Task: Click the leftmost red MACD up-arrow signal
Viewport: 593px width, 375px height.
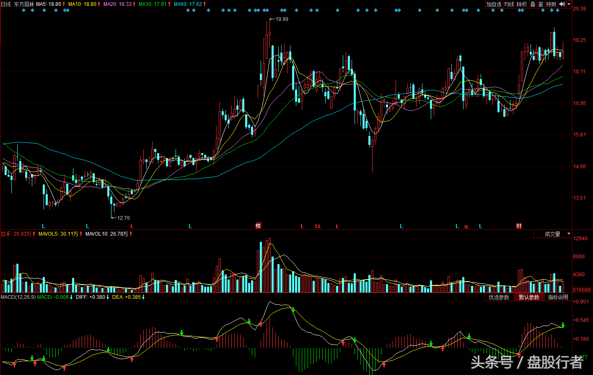Action: coord(14,365)
